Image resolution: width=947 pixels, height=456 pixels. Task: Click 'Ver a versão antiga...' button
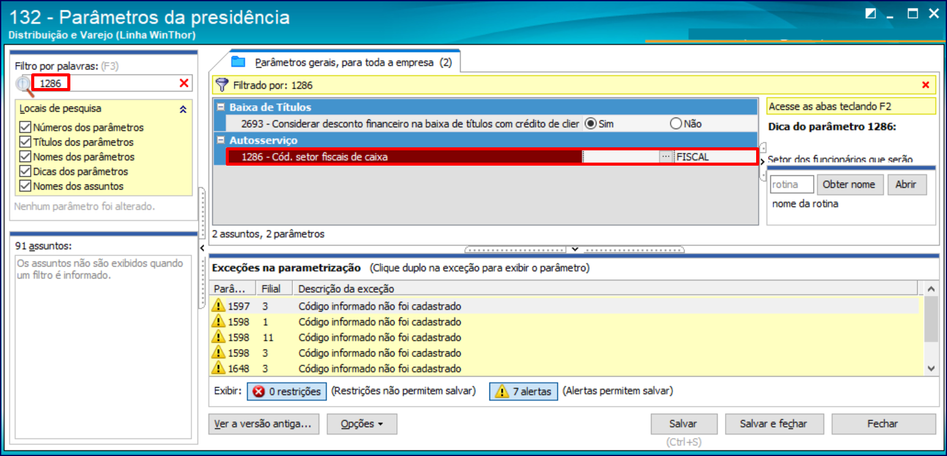pyautogui.click(x=264, y=424)
